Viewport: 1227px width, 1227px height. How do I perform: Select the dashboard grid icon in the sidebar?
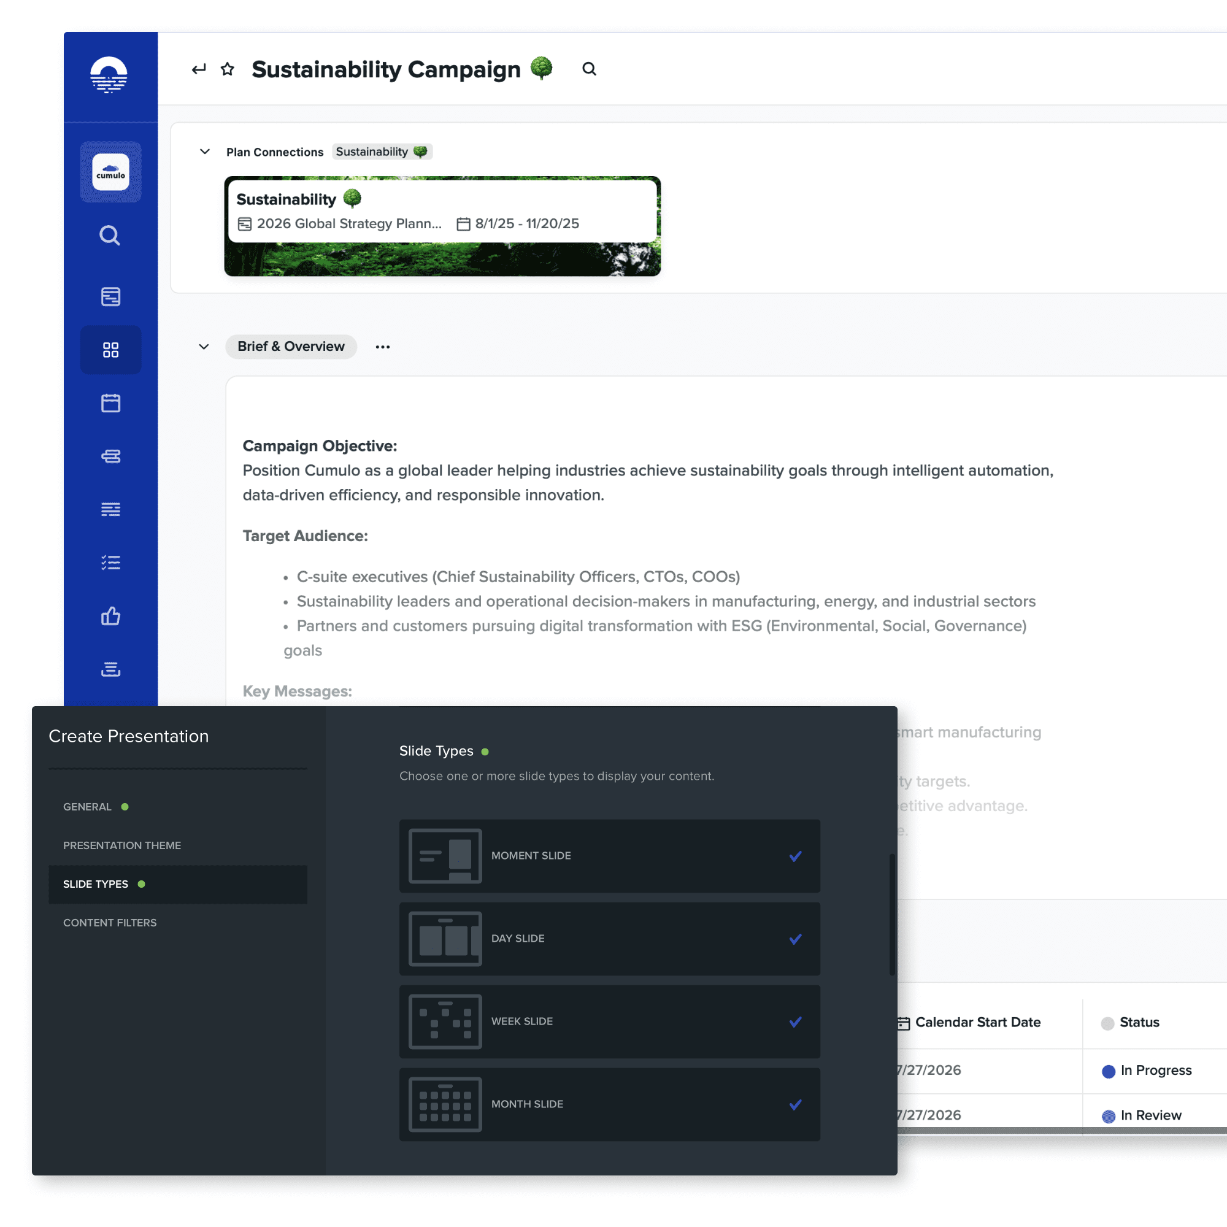[x=110, y=350]
